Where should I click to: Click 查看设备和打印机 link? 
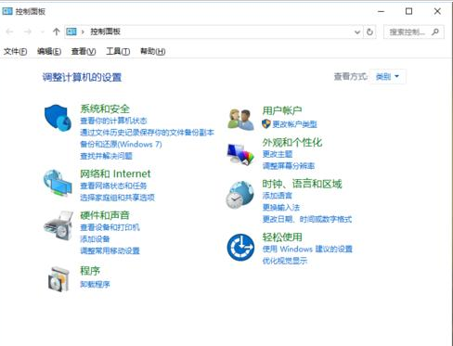[110, 227]
